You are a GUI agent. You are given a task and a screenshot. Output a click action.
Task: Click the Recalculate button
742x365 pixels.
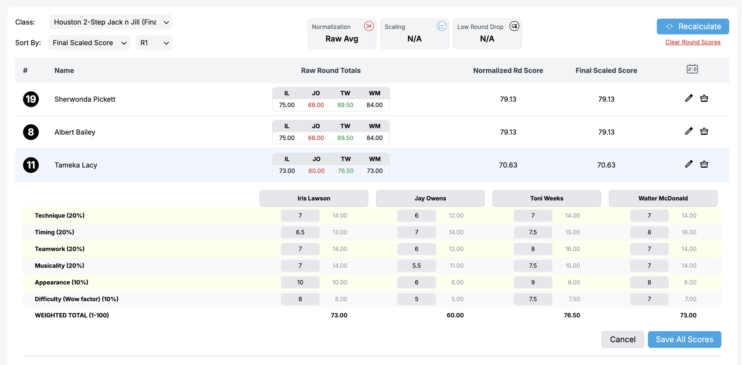[x=693, y=26]
